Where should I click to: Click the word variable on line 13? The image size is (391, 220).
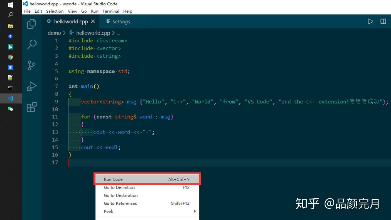pos(124,132)
